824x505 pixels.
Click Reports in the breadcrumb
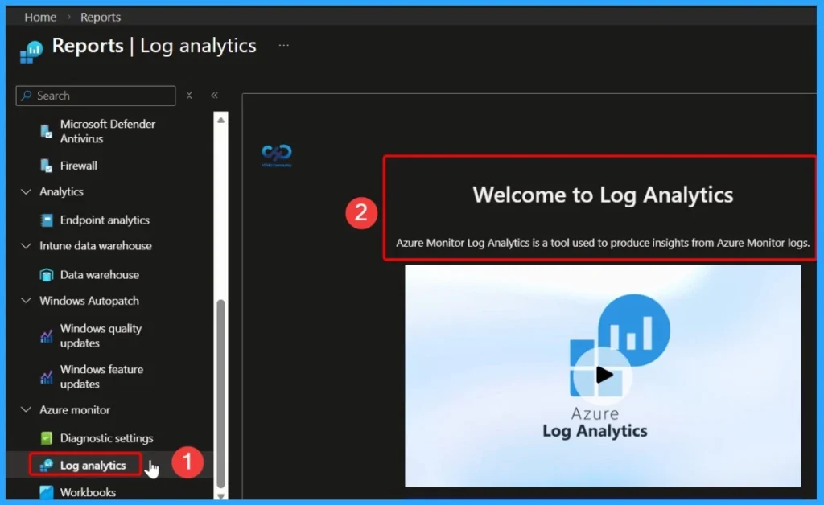coord(100,16)
